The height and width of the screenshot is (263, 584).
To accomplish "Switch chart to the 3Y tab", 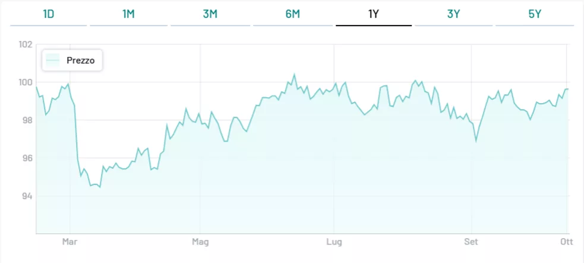I will click(x=454, y=14).
